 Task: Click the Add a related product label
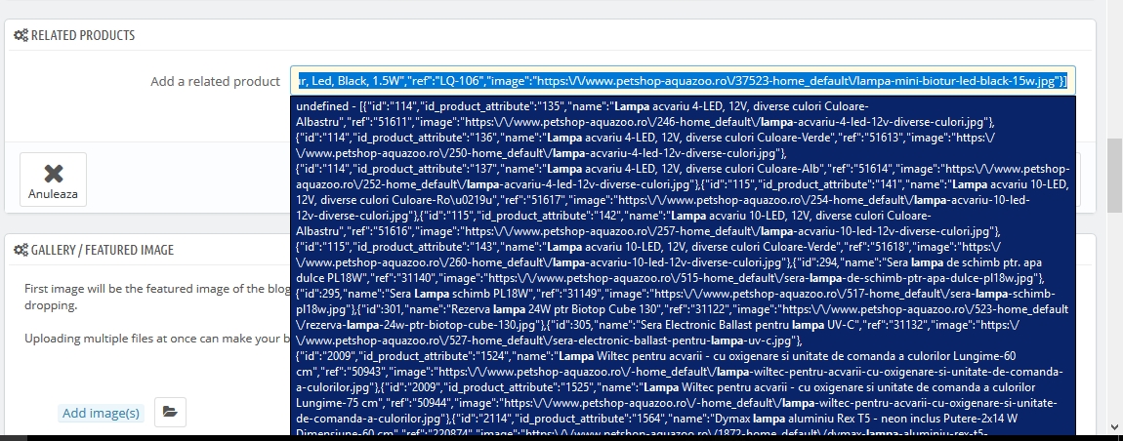pos(215,82)
